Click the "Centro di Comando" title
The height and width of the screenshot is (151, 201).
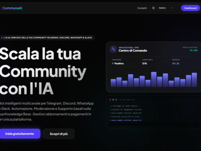point(133,50)
